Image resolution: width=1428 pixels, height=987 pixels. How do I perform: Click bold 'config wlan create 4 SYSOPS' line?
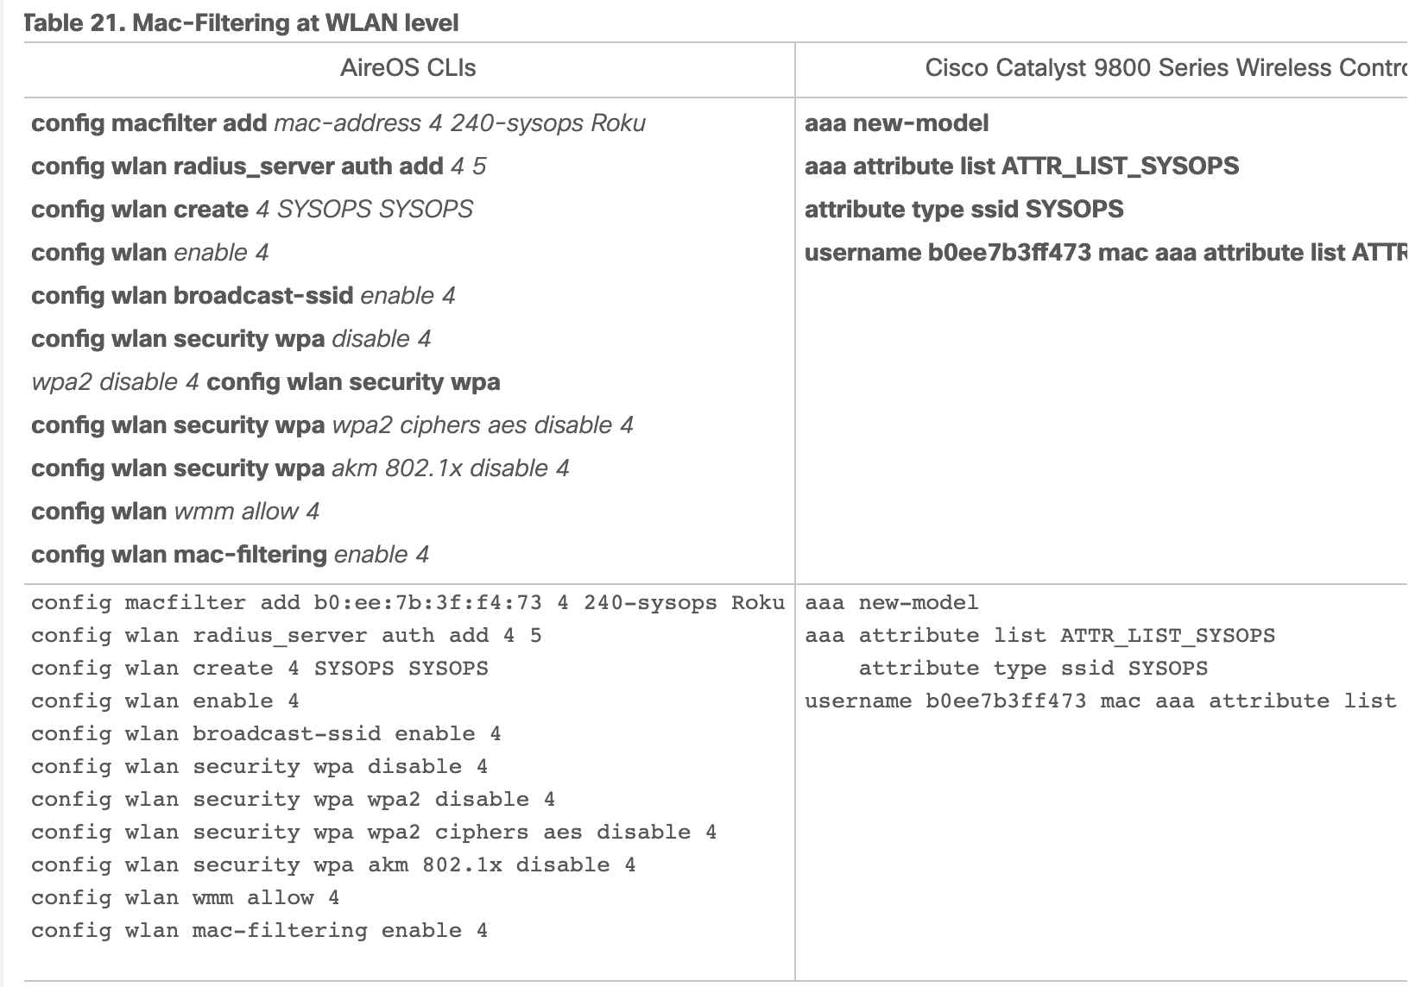[x=251, y=210]
